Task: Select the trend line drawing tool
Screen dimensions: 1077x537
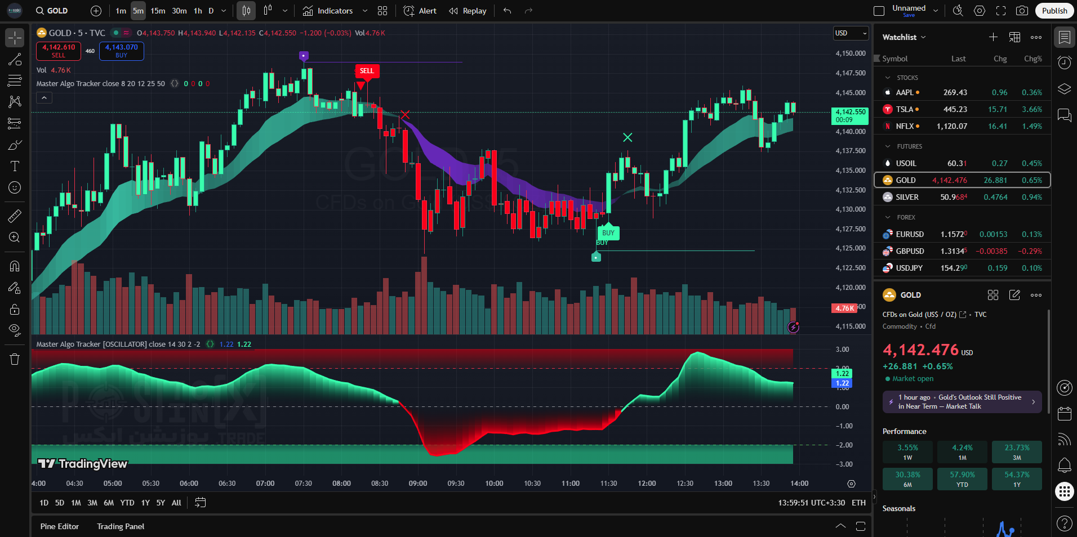Action: tap(15, 60)
